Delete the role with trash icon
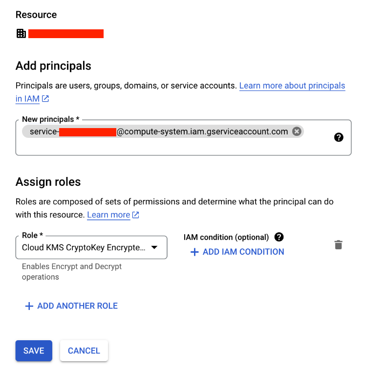 (338, 245)
